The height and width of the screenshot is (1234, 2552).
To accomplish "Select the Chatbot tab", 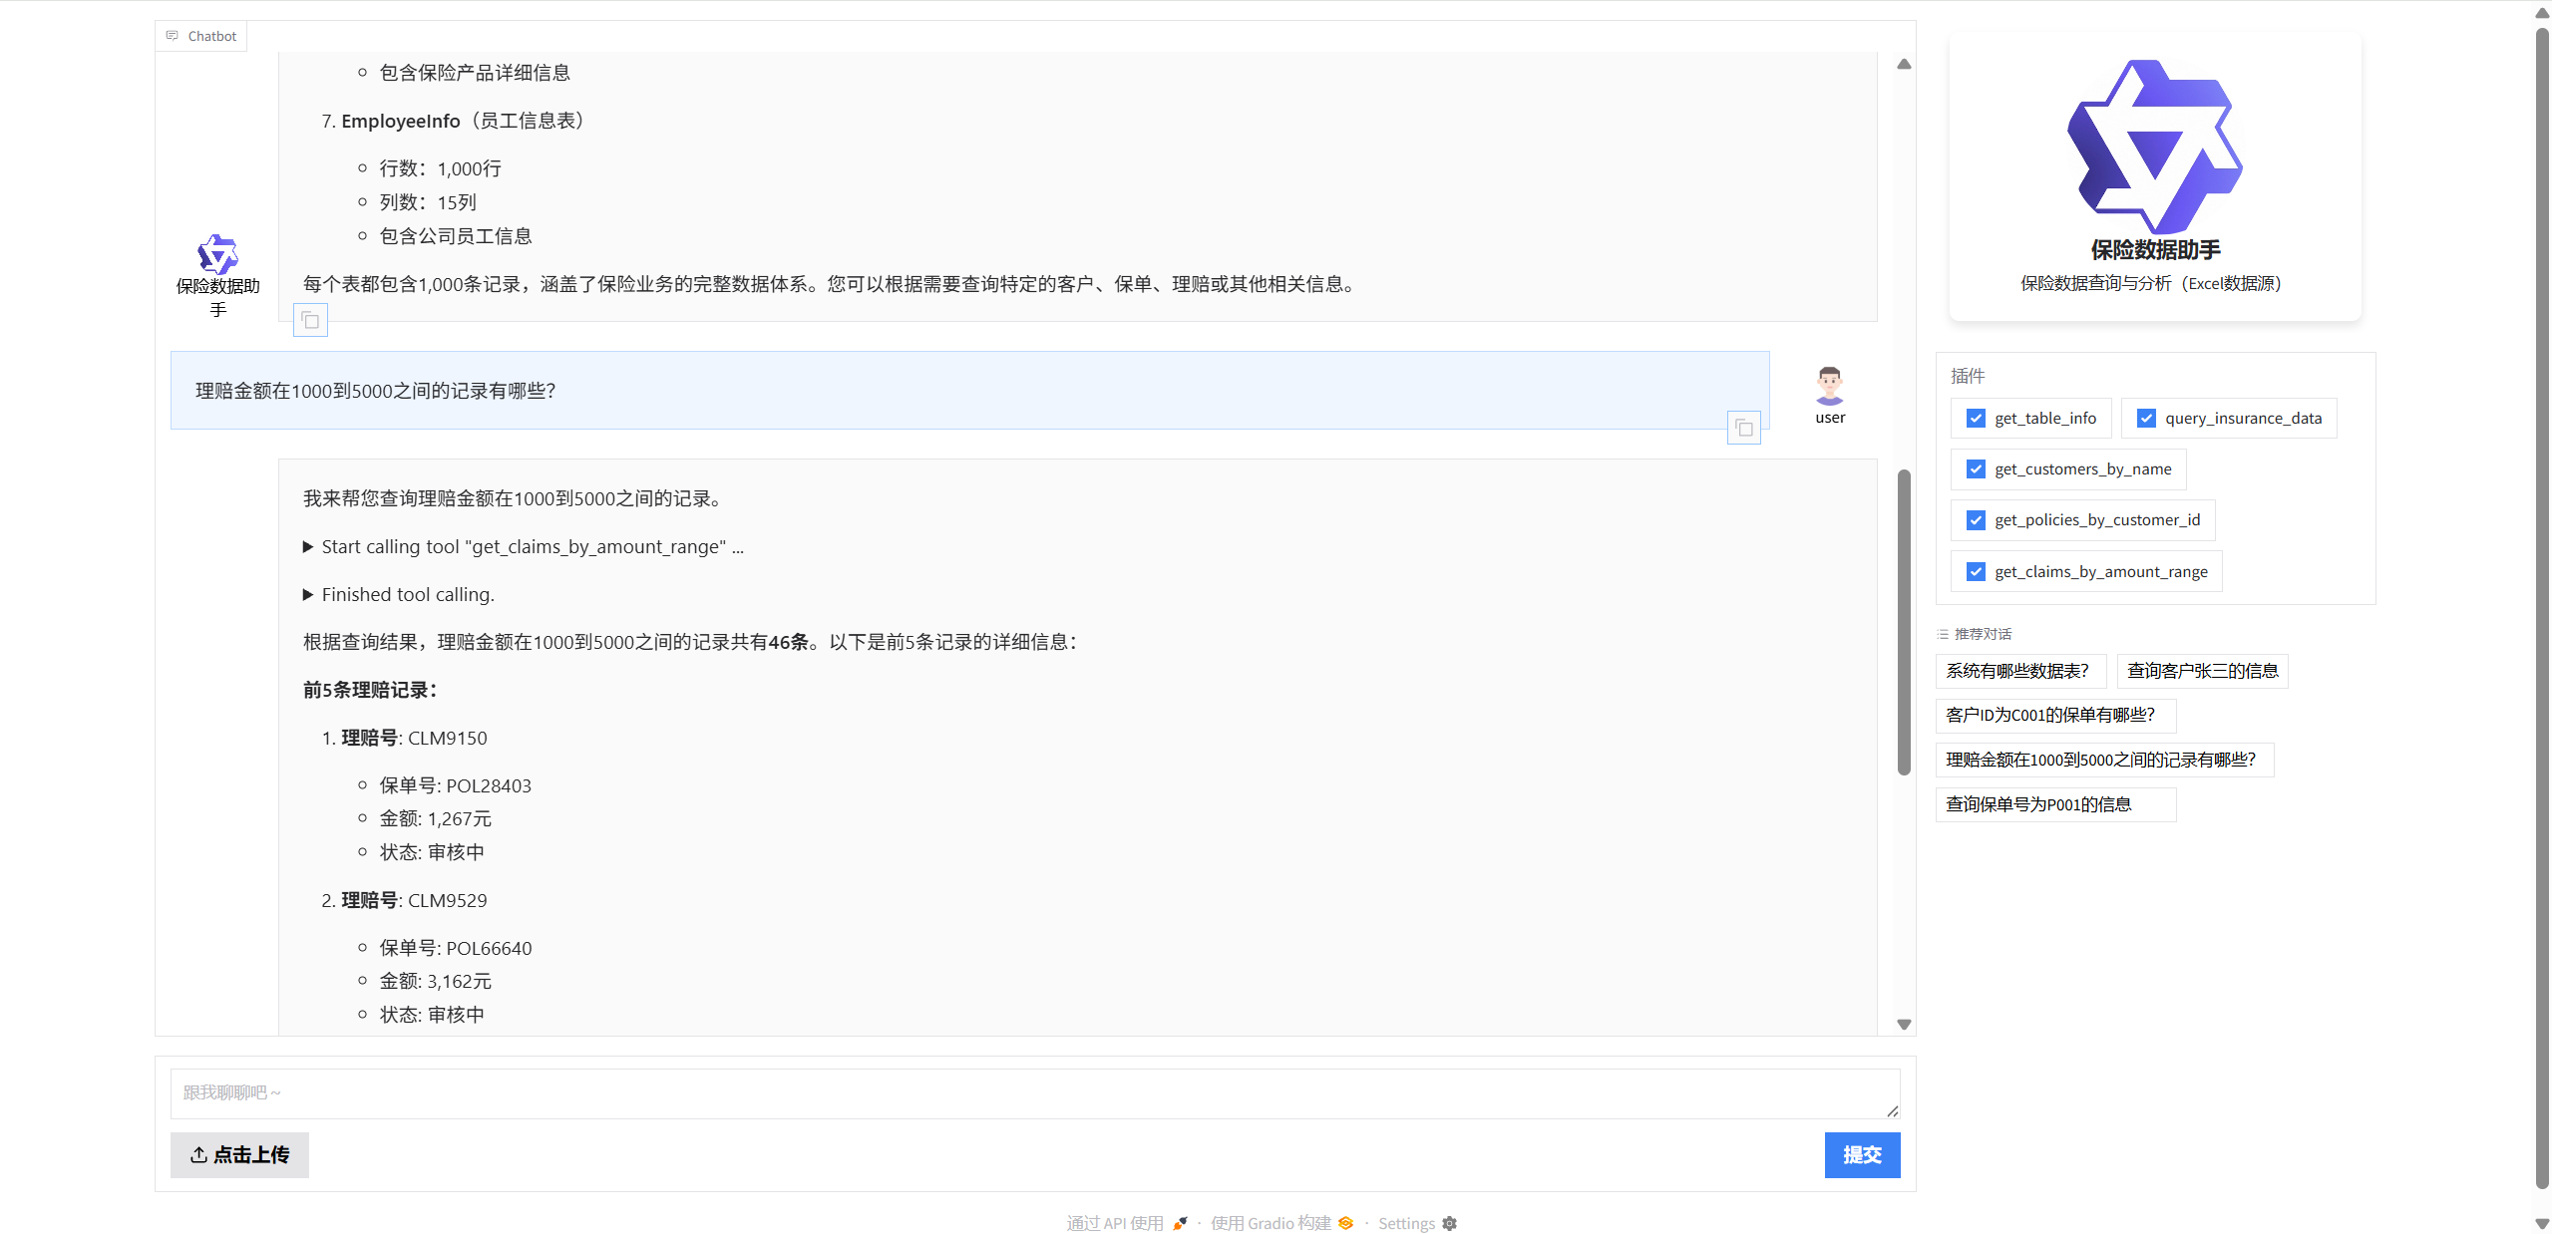I will point(200,35).
